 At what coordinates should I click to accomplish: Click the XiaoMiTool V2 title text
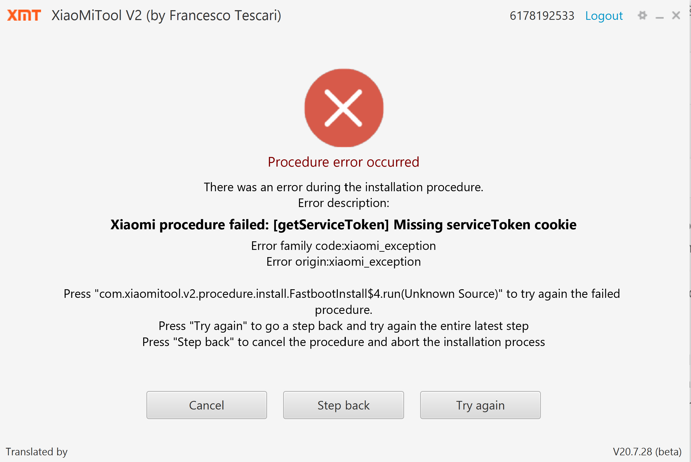click(166, 15)
